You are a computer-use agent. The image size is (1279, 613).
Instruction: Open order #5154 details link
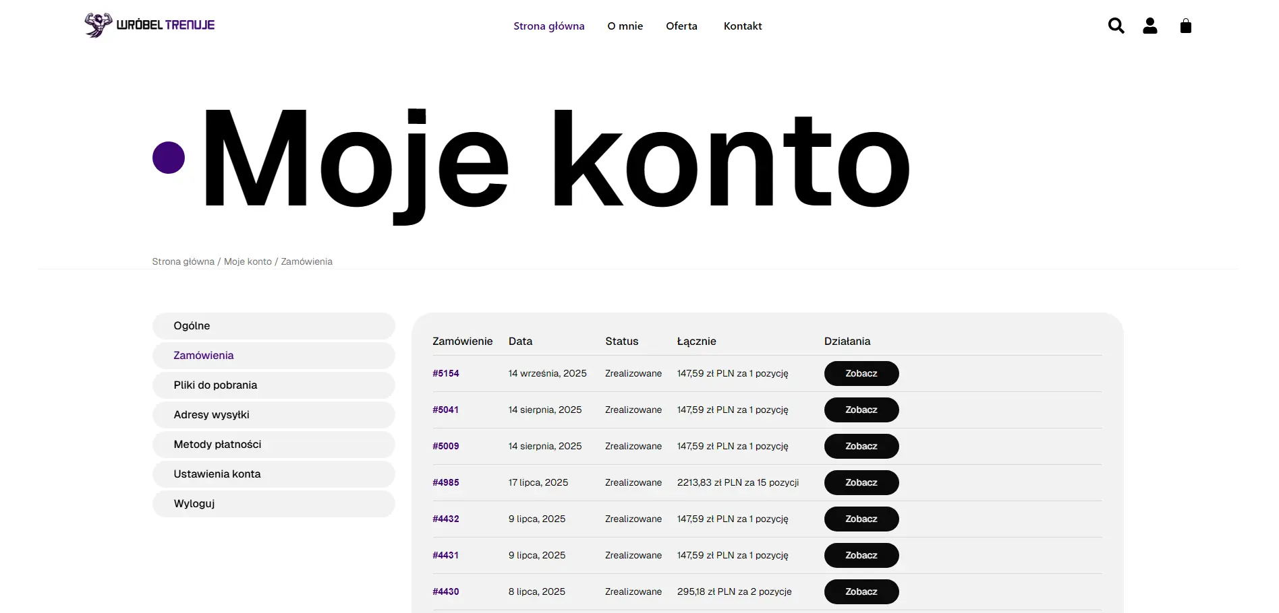click(446, 373)
